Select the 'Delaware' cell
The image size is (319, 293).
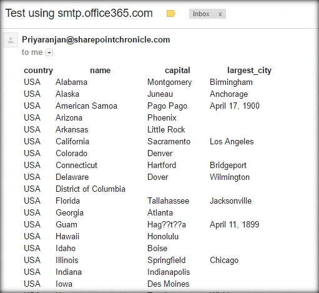(72, 177)
